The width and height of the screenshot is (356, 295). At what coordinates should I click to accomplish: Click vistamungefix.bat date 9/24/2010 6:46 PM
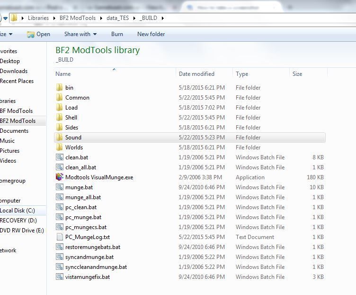click(202, 277)
